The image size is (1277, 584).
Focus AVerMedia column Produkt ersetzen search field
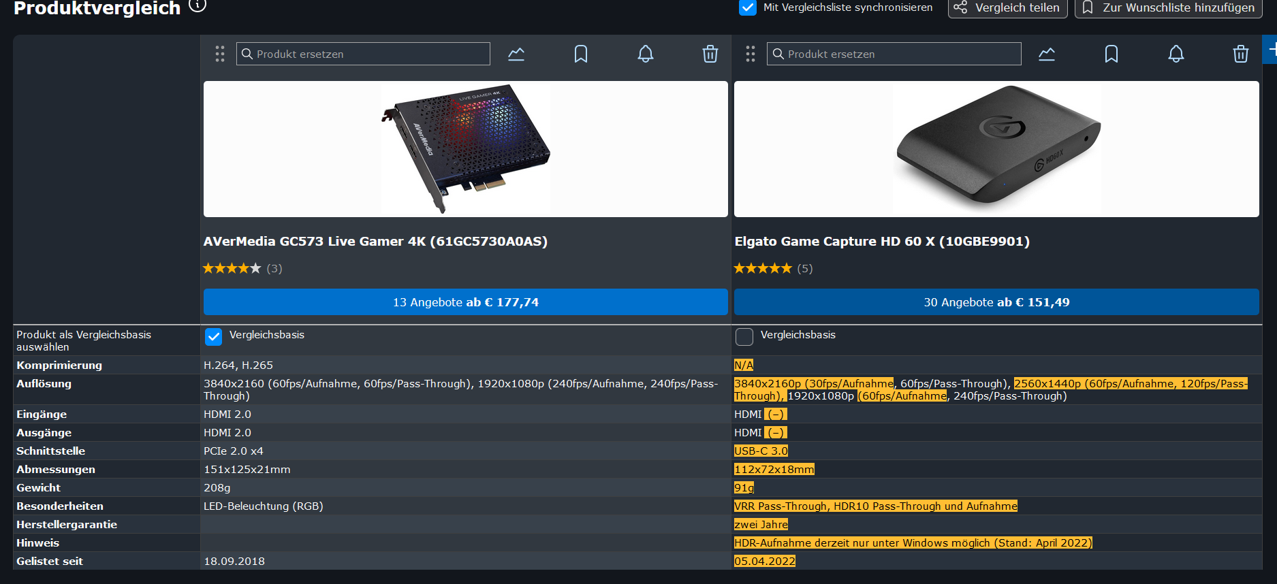coord(363,54)
